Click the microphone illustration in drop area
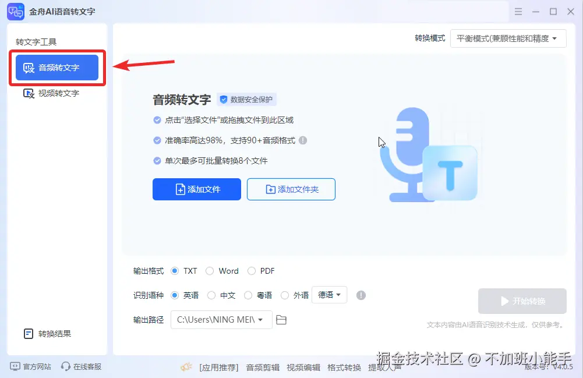583x378 pixels. (429, 154)
